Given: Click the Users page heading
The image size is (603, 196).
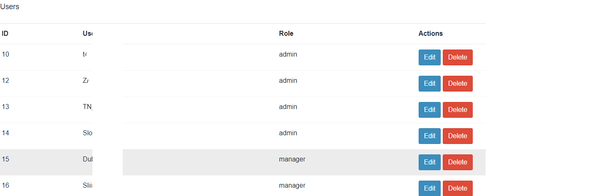Looking at the screenshot, I should click(x=10, y=7).
